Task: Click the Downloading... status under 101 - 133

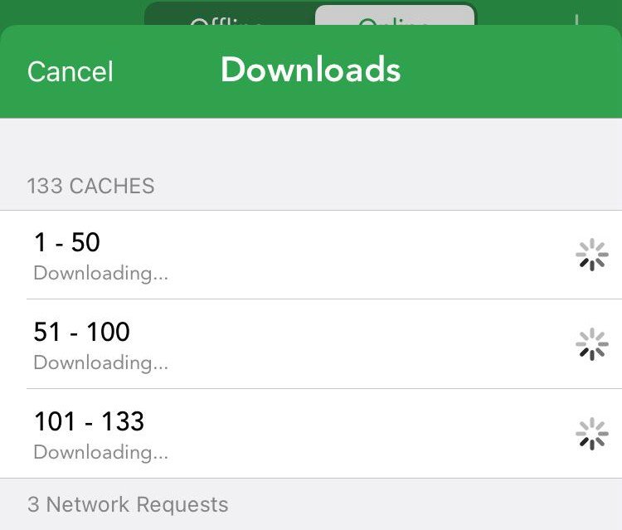Action: tap(100, 453)
